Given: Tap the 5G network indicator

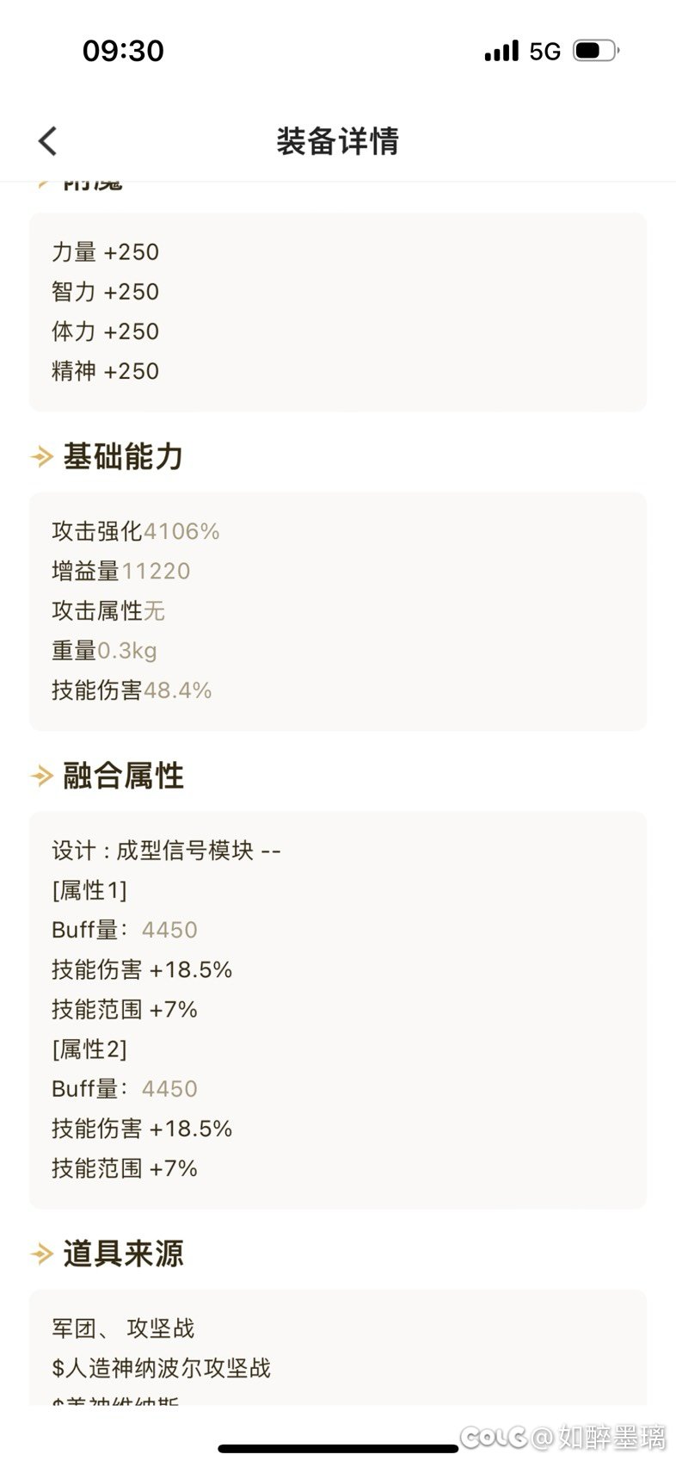Looking at the screenshot, I should pos(544,52).
